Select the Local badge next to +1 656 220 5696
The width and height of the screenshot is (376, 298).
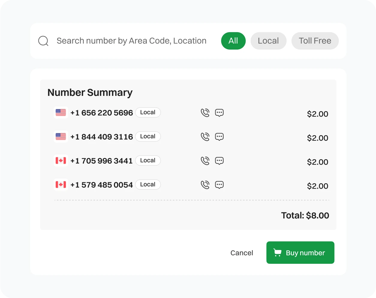click(148, 112)
